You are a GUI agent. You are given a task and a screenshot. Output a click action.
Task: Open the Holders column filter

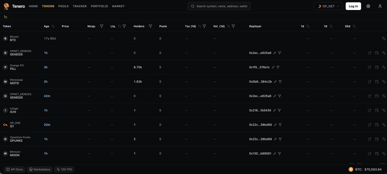coord(150,26)
